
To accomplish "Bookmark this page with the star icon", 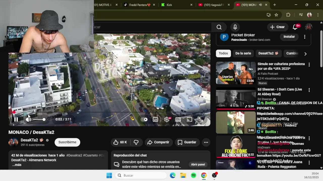I will click(276, 15).
